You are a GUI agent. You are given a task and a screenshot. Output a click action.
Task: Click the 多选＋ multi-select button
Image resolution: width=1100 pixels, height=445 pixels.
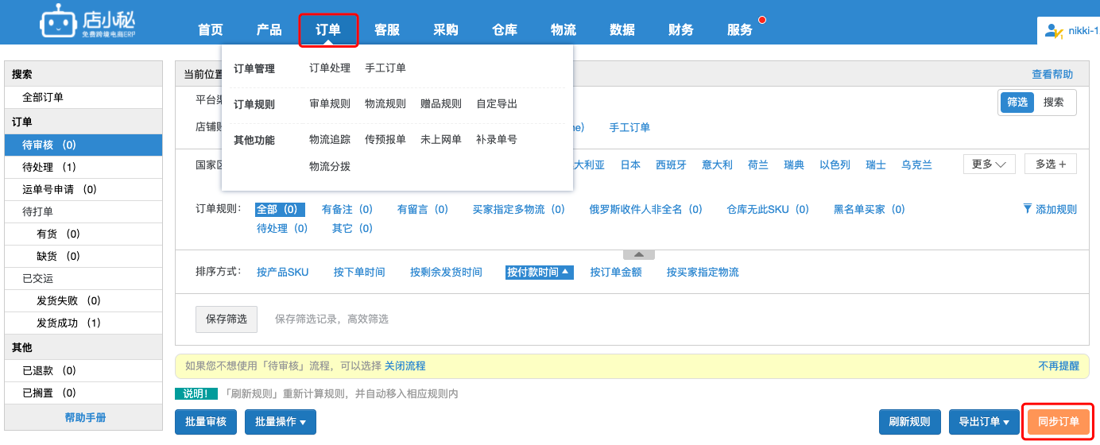(1051, 164)
